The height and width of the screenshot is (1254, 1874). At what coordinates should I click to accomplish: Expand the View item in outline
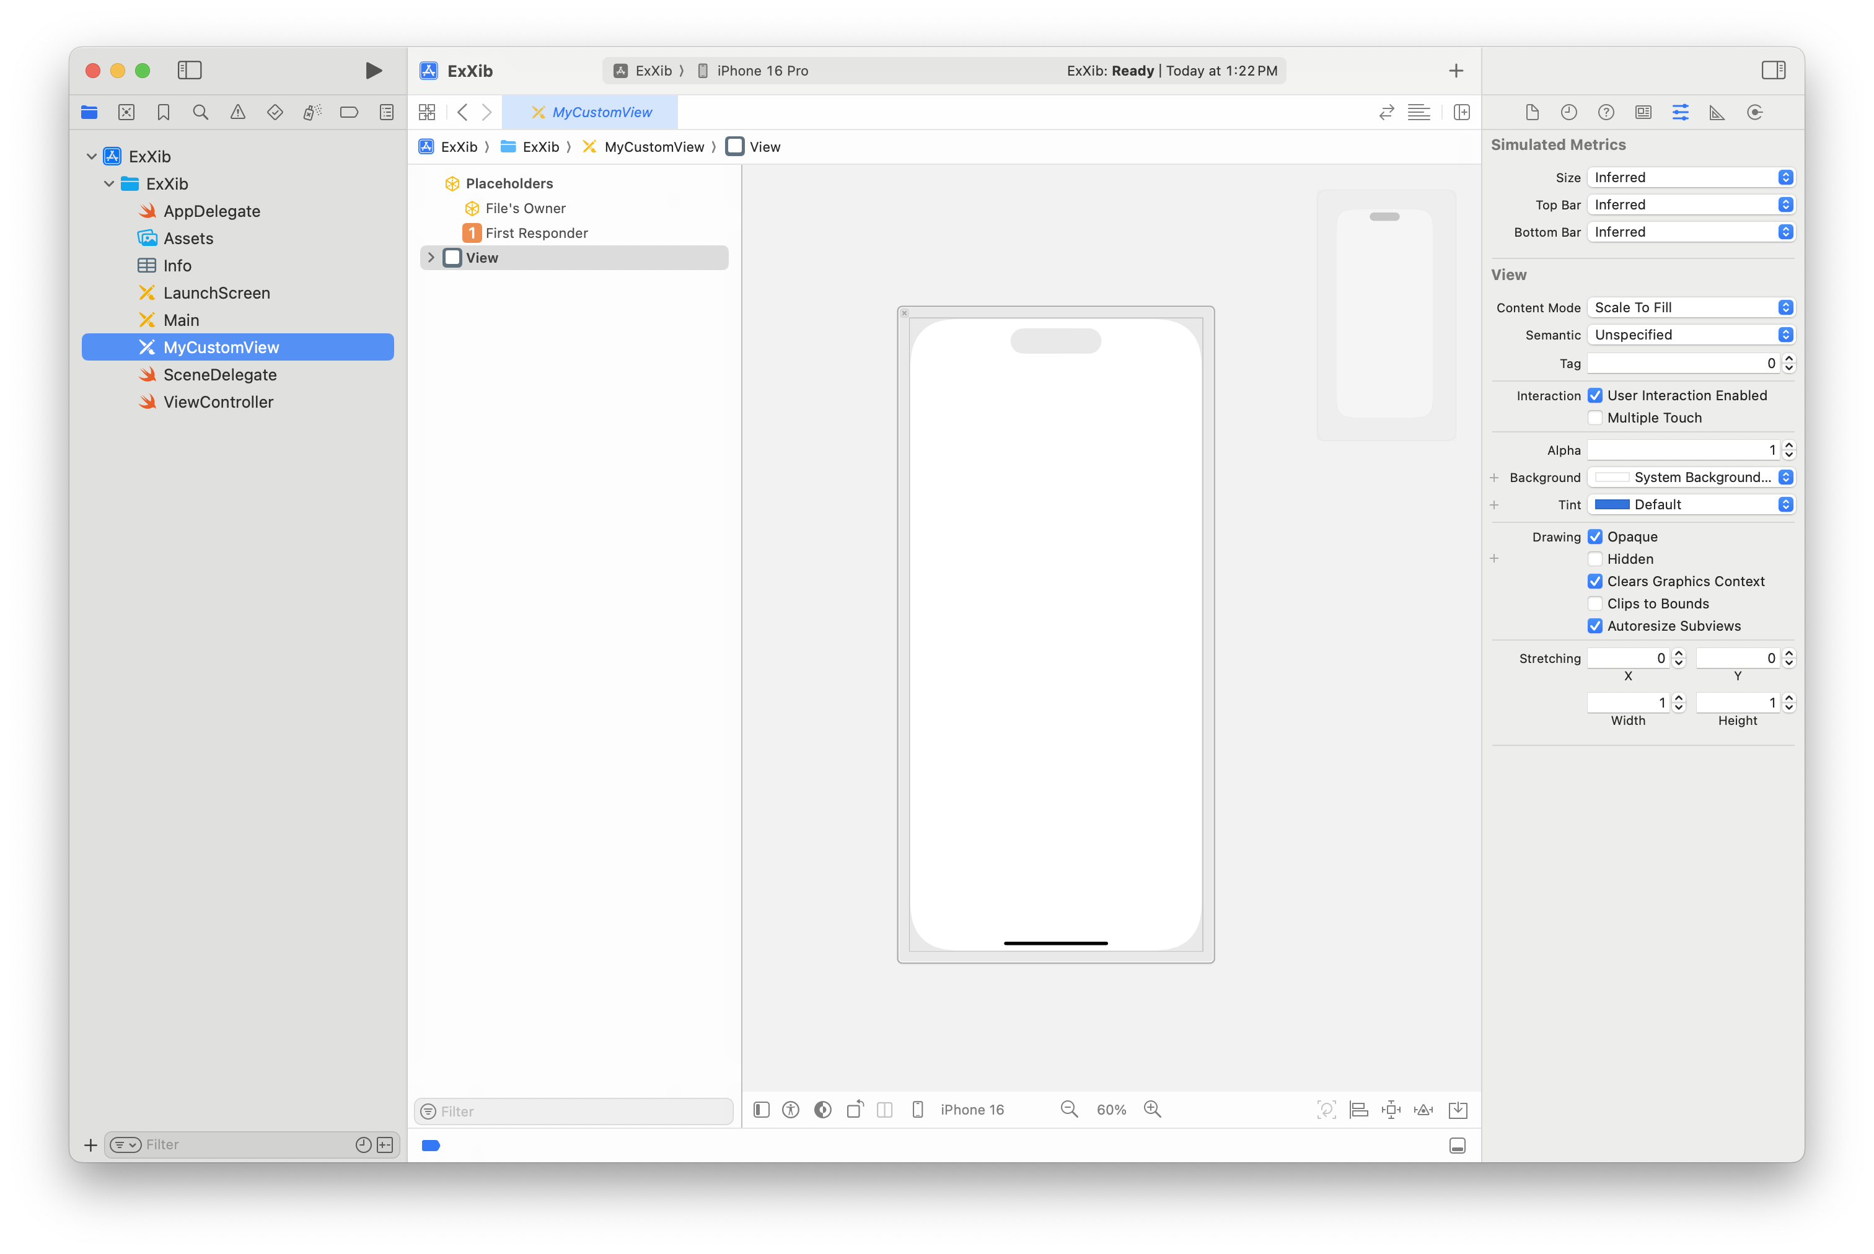431,258
